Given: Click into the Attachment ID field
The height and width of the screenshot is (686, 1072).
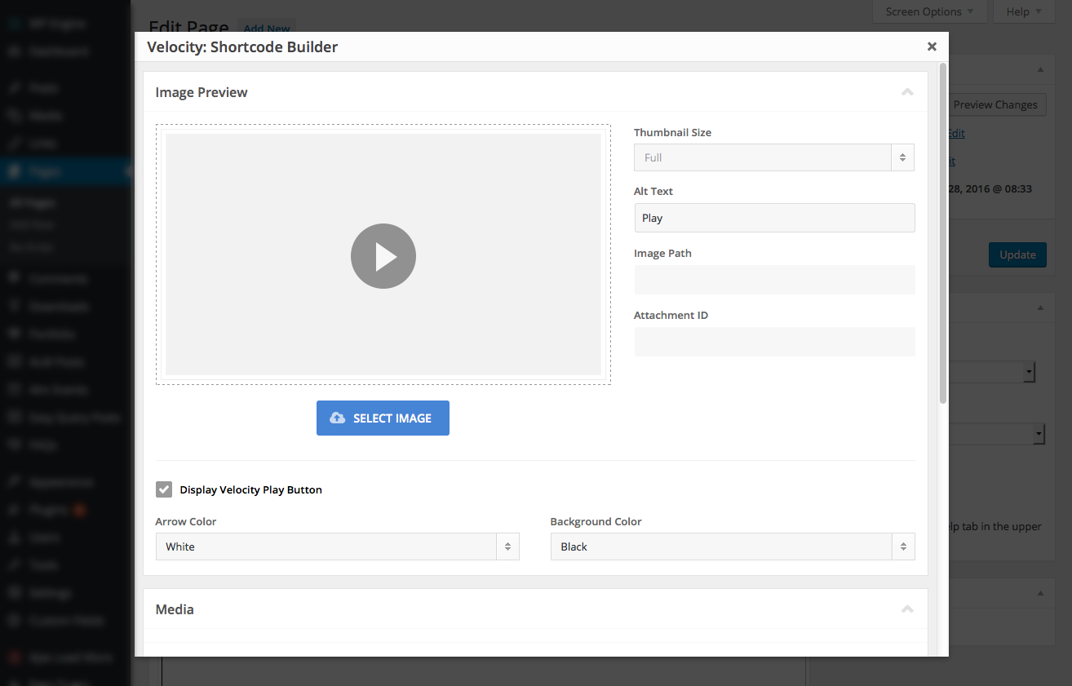Looking at the screenshot, I should [774, 342].
